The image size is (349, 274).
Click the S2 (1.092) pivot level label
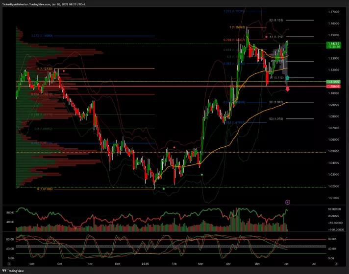[275, 102]
